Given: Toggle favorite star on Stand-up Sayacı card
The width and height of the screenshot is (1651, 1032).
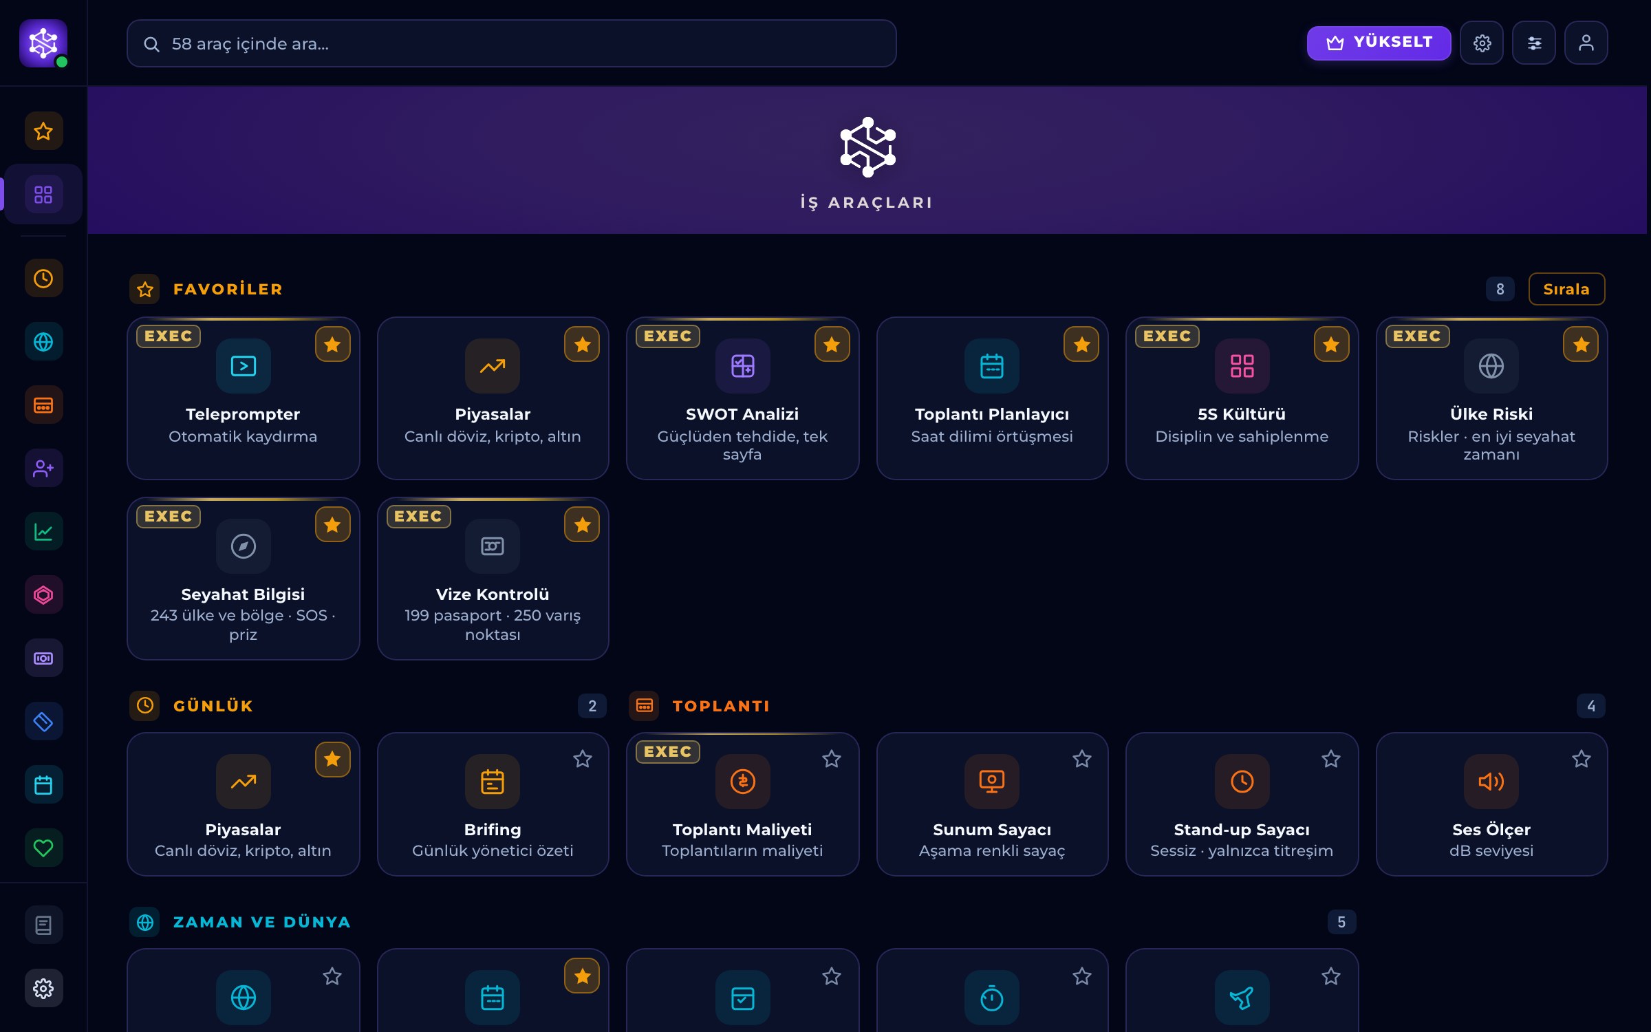Looking at the screenshot, I should click(x=1332, y=760).
